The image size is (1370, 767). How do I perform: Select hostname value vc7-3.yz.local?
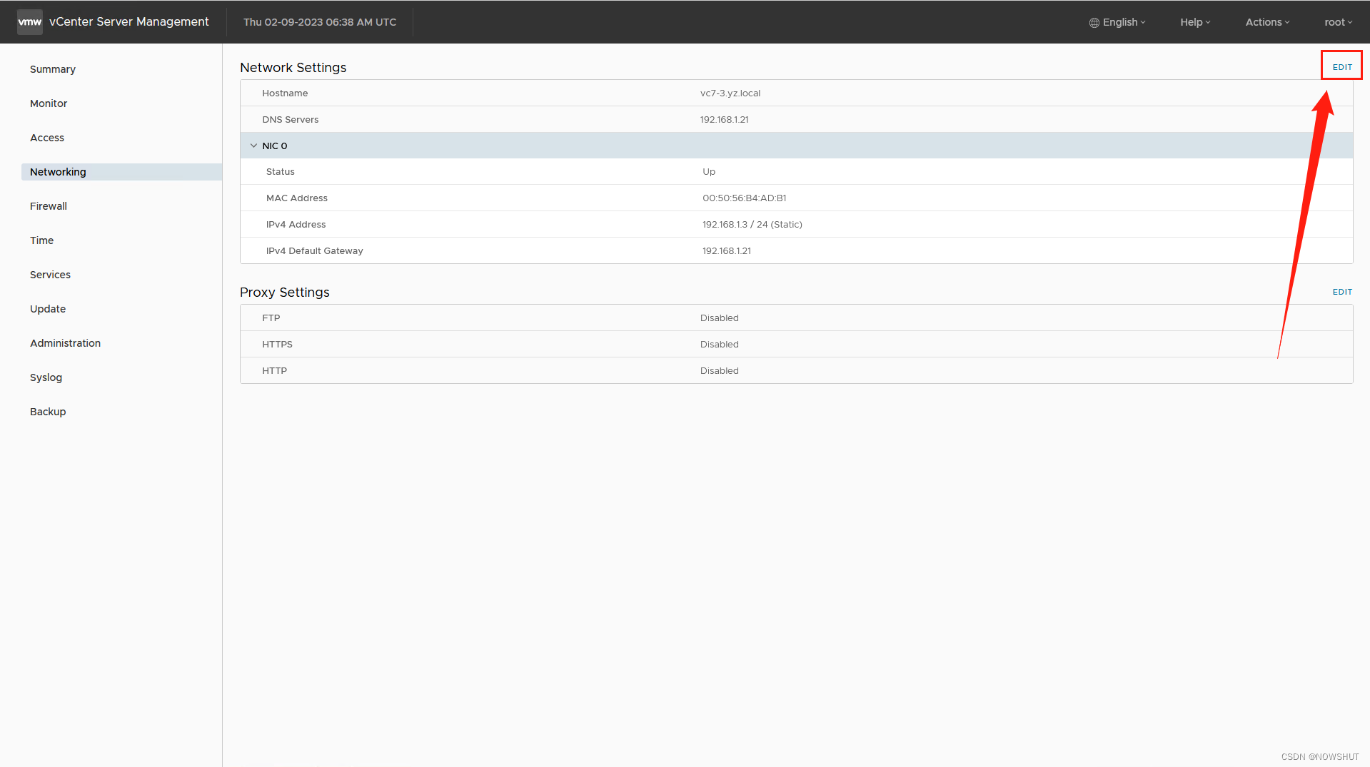click(x=730, y=93)
